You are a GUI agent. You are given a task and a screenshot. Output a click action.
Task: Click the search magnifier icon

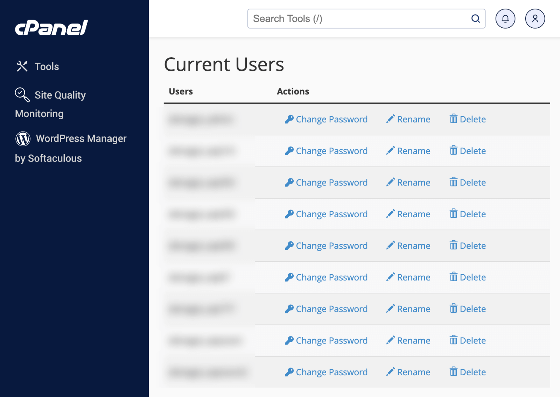click(475, 19)
